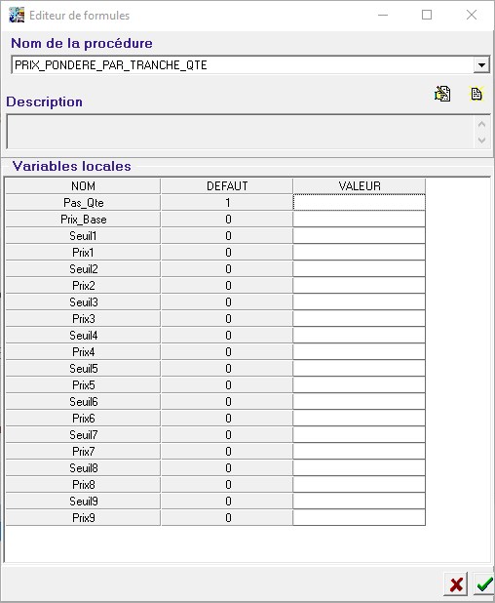Click the Description scrollbar down arrow
The image size is (495, 603).
tap(482, 140)
